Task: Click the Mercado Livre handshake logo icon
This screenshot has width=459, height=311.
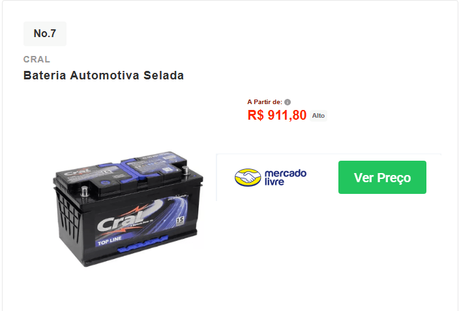Action: click(248, 177)
